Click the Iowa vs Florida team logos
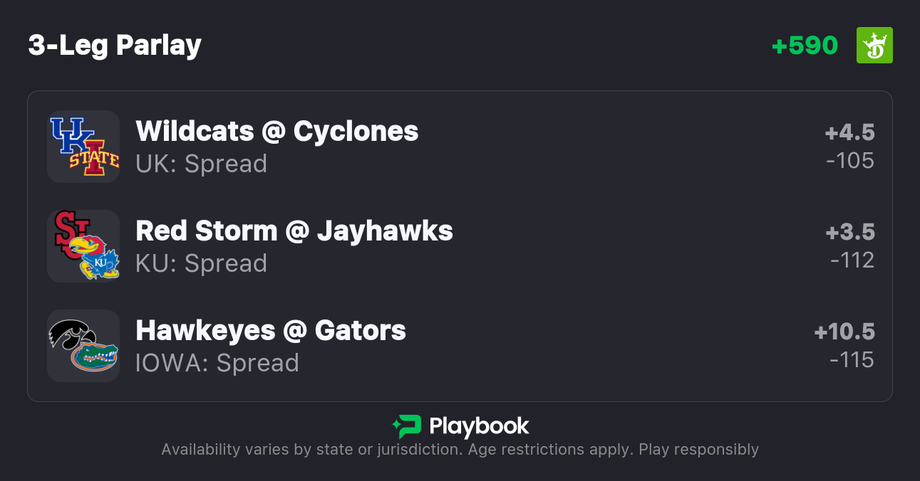This screenshot has height=481, width=920. pos(83,346)
